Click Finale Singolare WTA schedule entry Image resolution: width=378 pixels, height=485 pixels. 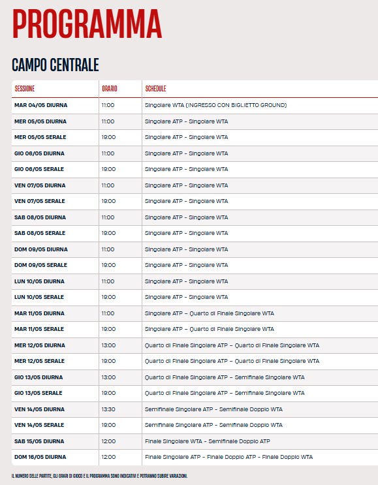pos(174,441)
